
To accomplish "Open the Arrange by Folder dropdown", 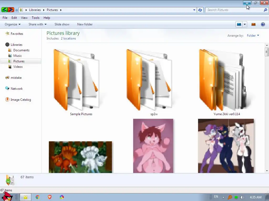I will click(253, 36).
